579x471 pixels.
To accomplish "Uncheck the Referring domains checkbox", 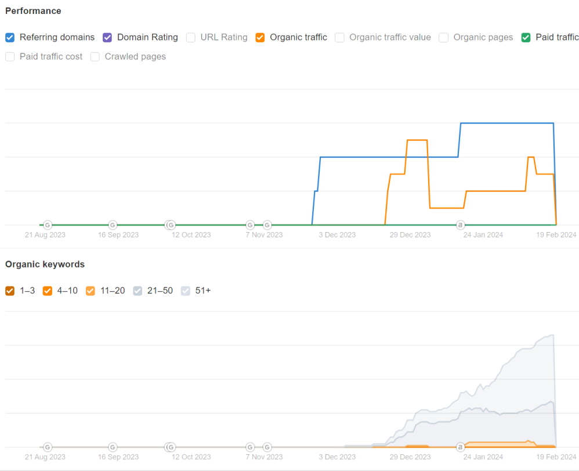I will [10, 38].
